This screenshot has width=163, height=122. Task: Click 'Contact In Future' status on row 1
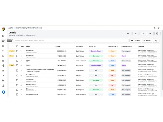coord(96,51)
